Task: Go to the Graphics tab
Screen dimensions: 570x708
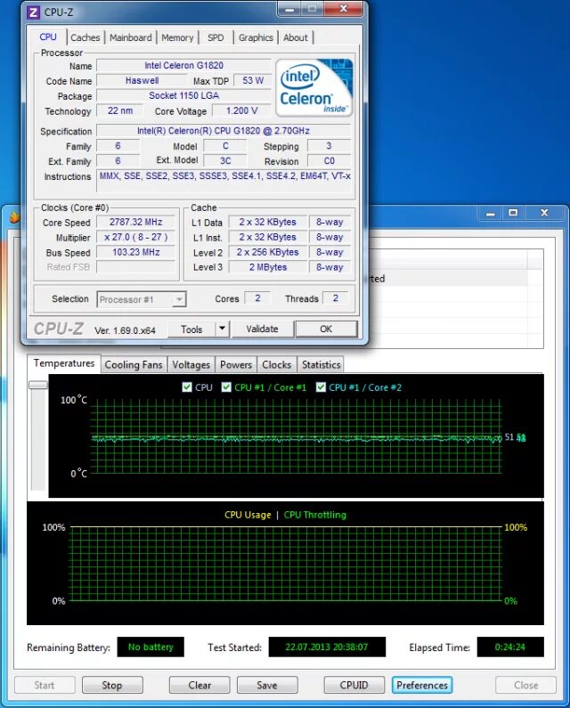Action: point(256,37)
